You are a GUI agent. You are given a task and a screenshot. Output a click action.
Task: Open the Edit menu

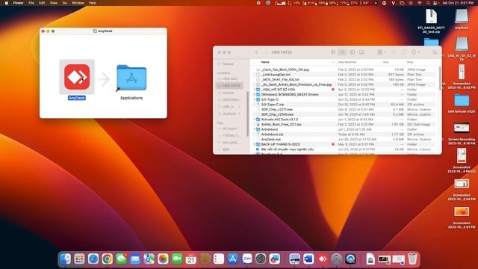pyautogui.click(x=42, y=3)
